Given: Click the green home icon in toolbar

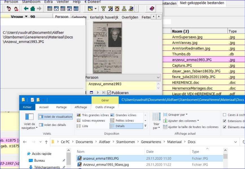Looking at the screenshot, I should click(x=33, y=8).
